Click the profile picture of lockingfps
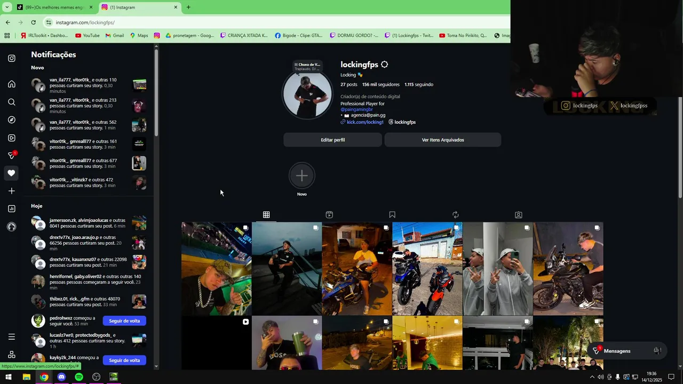Image resolution: width=683 pixels, height=384 pixels. coord(307,94)
